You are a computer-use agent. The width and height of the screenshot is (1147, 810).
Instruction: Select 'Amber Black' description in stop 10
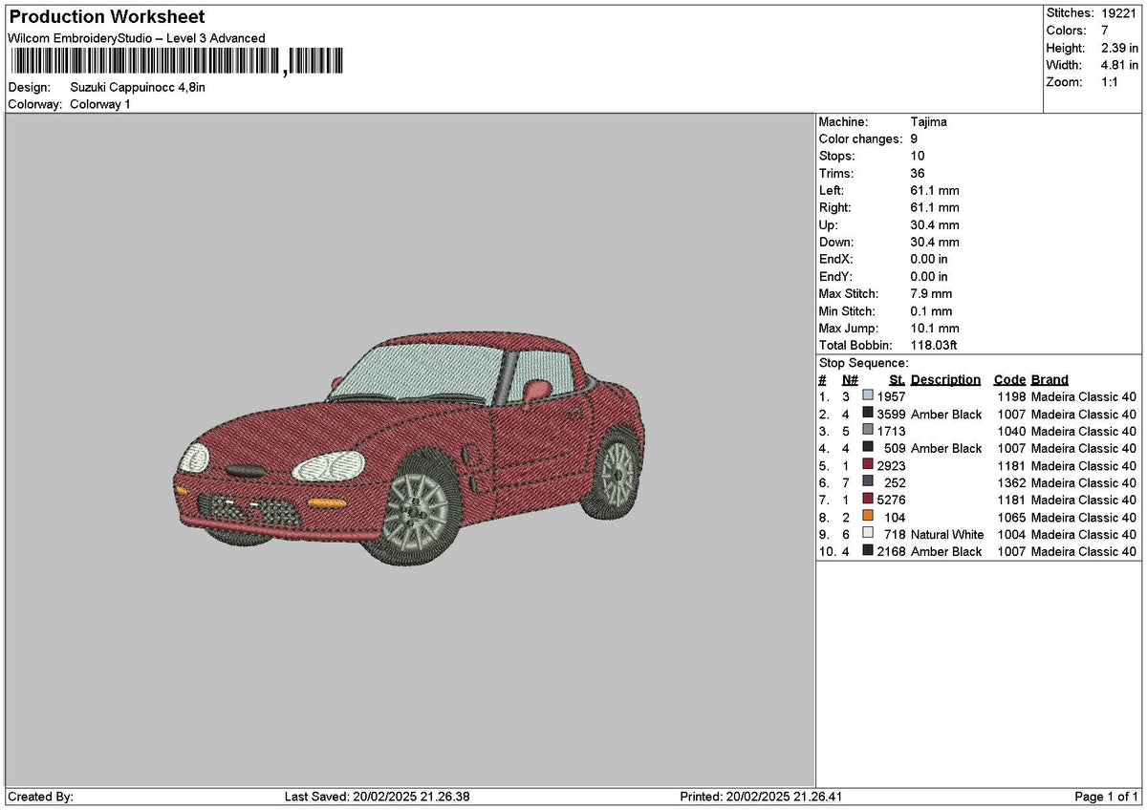point(946,551)
